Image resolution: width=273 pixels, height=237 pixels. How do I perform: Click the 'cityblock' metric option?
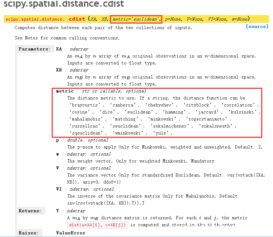click(197, 105)
